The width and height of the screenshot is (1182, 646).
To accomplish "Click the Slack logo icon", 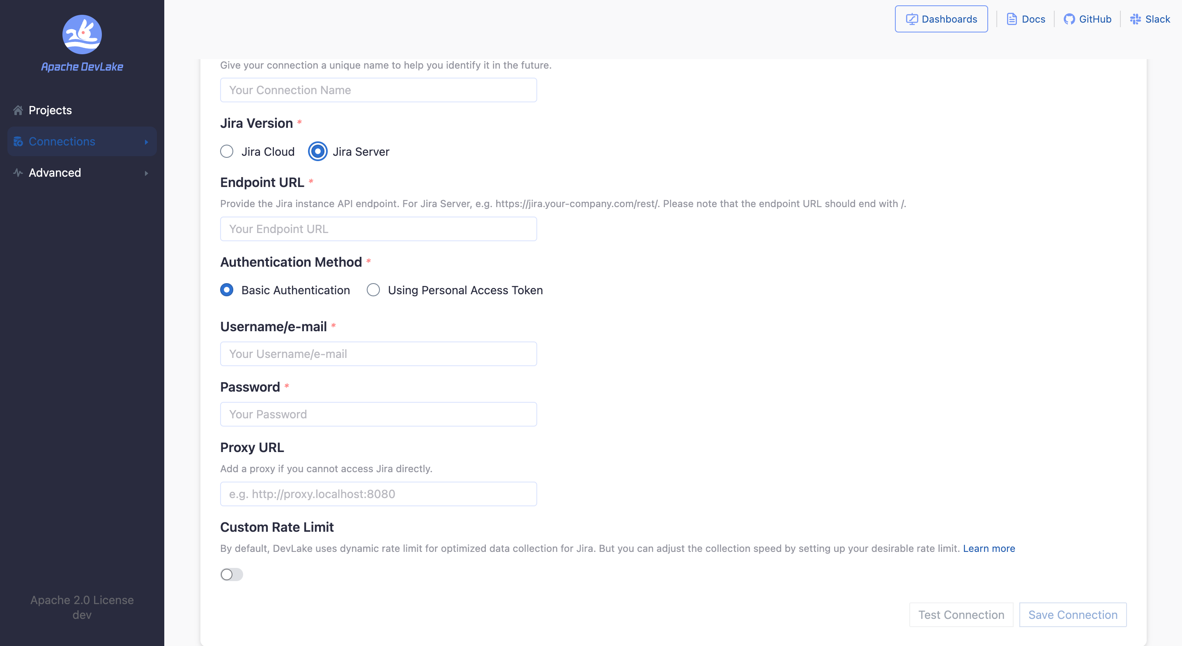I will click(x=1135, y=19).
